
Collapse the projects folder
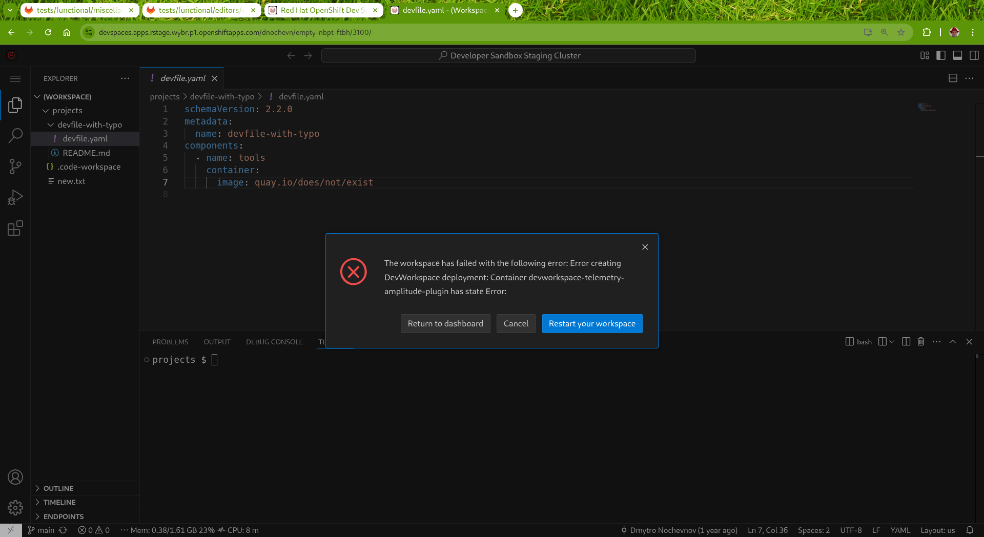coord(85,111)
